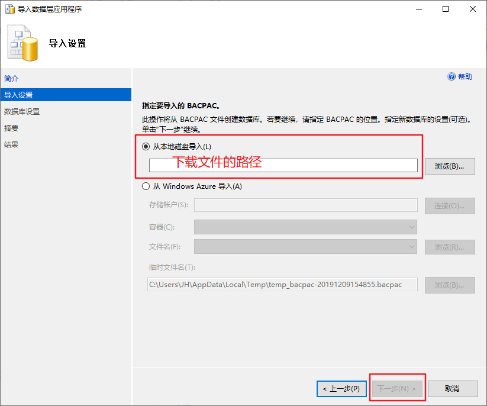Image resolution: width=487 pixels, height=406 pixels.
Task: Go back with 上一步(P) button
Action: tap(341, 389)
